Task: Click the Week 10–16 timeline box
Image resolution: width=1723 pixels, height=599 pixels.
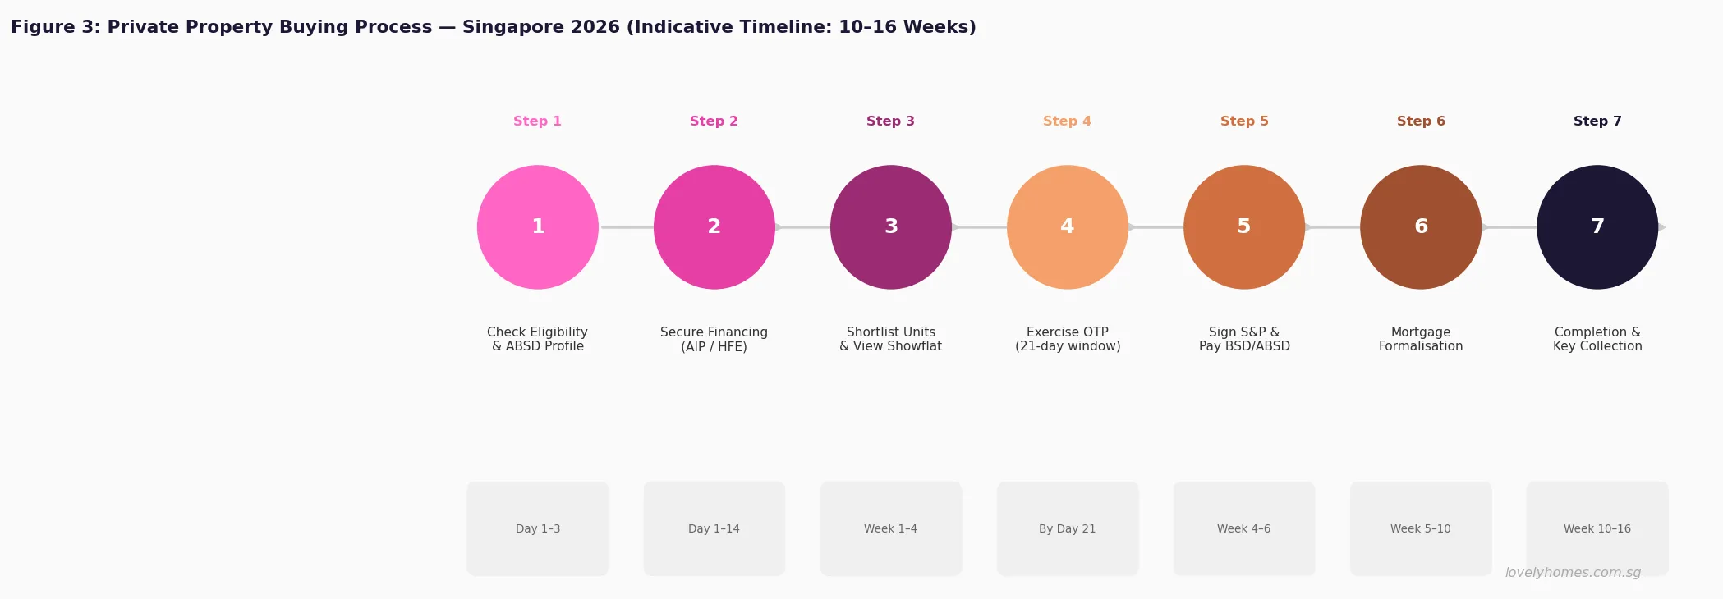Action: [x=1597, y=528]
